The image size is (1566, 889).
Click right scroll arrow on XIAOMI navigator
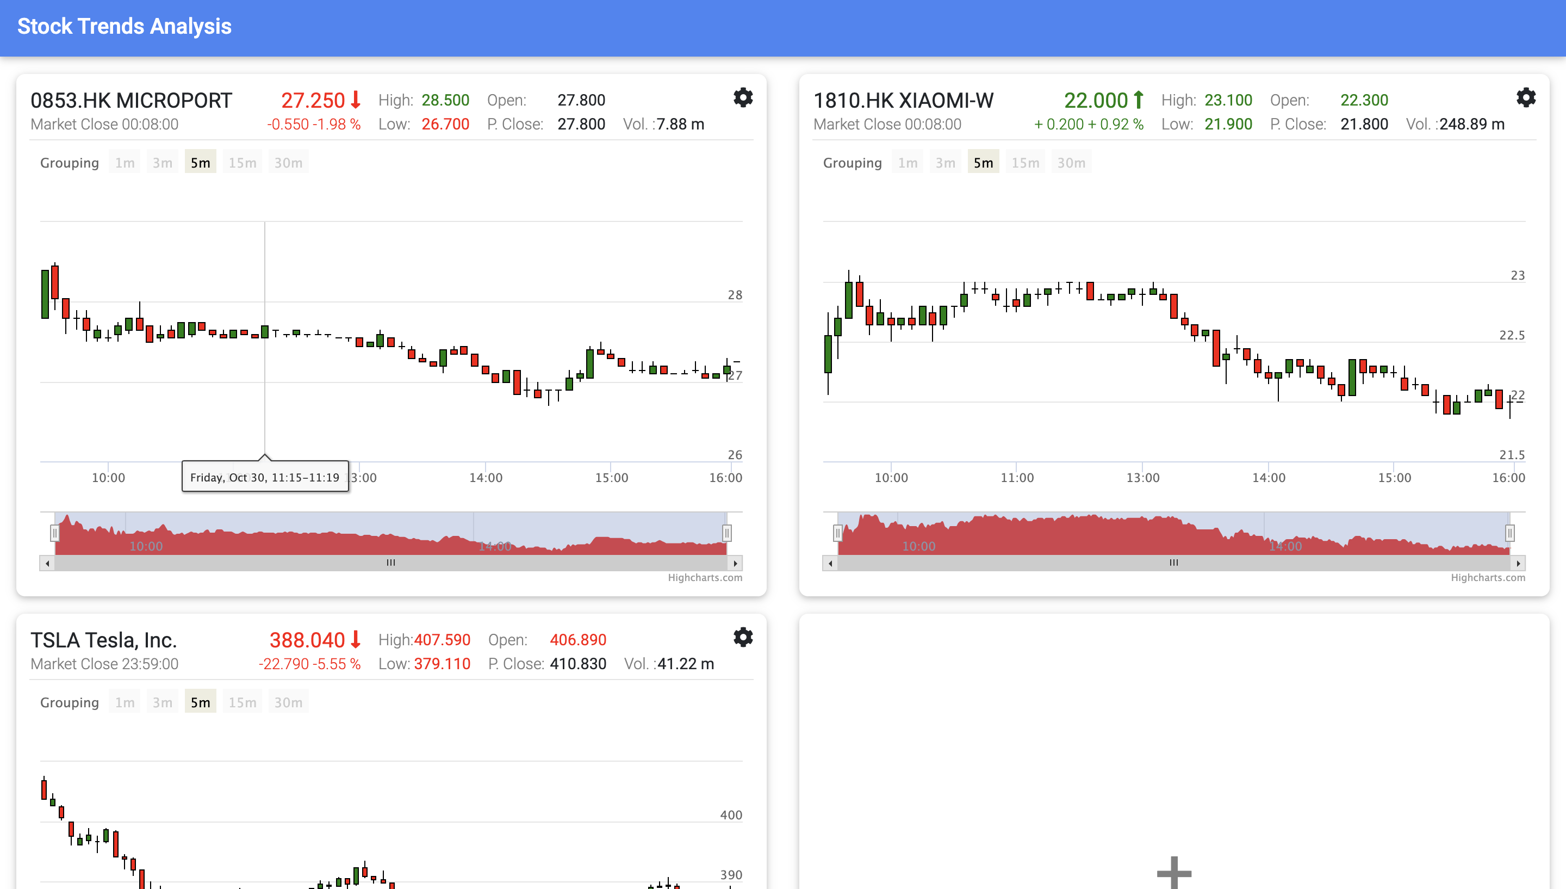tap(1518, 563)
